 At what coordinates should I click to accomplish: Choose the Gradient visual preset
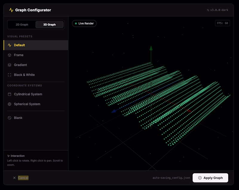pos(20,65)
